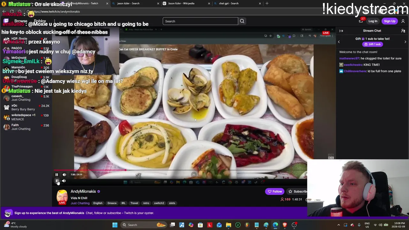This screenshot has width=409, height=230.
Task: Click swellcheeks username in chat
Action: [353, 65]
